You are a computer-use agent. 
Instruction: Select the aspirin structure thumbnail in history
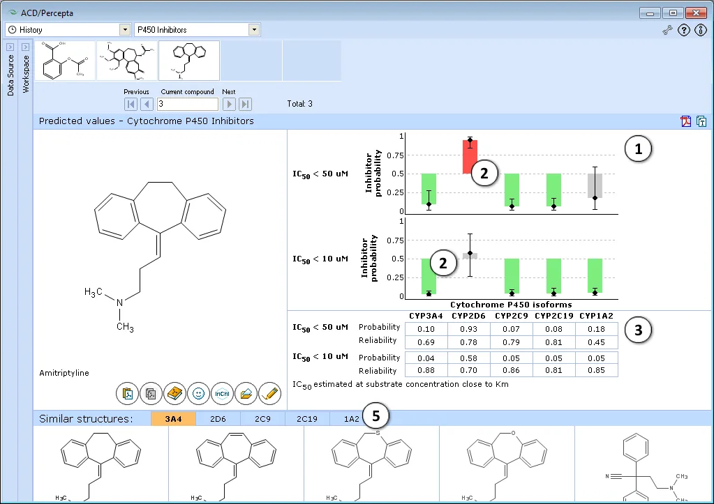pos(65,61)
